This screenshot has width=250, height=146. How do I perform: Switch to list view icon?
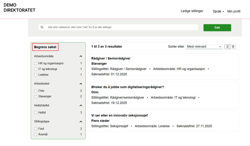227,47
